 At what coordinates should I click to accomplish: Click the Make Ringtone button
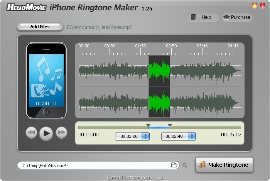click(x=224, y=165)
